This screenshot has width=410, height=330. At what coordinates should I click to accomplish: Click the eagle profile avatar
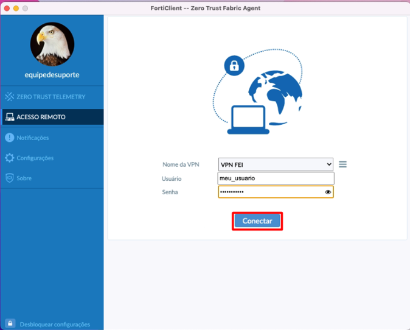52,44
